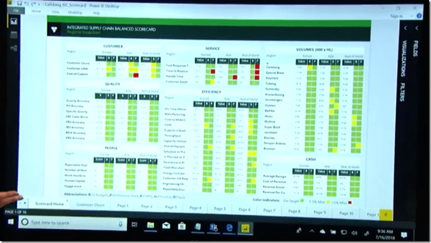Launch File Explorer from taskbar
Viewport: 431px width, 243px height.
(x=150, y=226)
